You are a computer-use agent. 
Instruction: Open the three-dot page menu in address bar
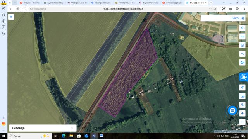pos(210,9)
